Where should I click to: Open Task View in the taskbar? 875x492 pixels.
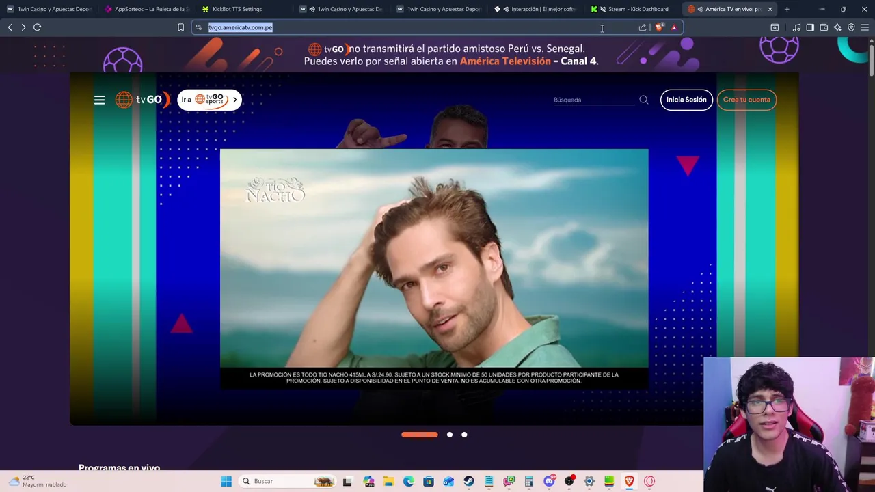coord(347,481)
